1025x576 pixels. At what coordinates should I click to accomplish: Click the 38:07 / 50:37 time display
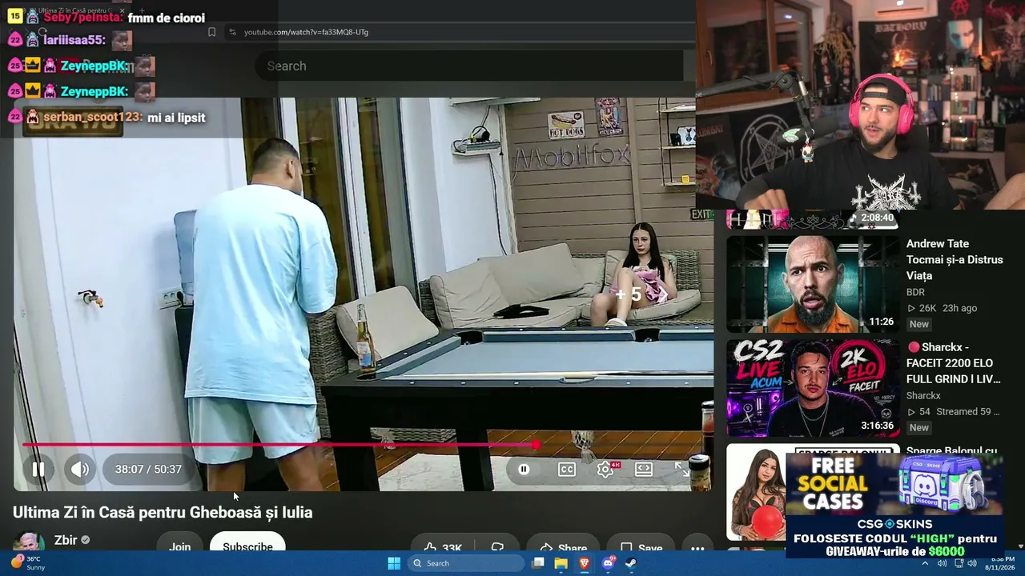click(x=148, y=470)
